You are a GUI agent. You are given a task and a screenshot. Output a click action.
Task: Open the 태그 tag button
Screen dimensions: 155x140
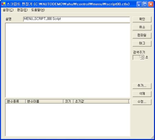point(142,43)
